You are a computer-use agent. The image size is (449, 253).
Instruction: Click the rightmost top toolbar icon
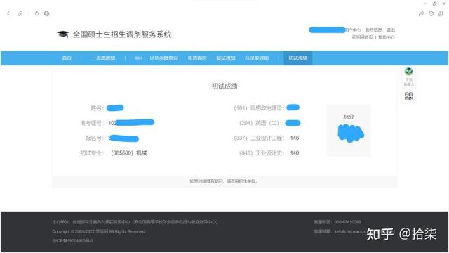point(441,13)
